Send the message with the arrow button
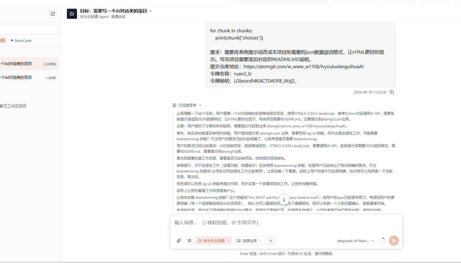 click(394, 241)
